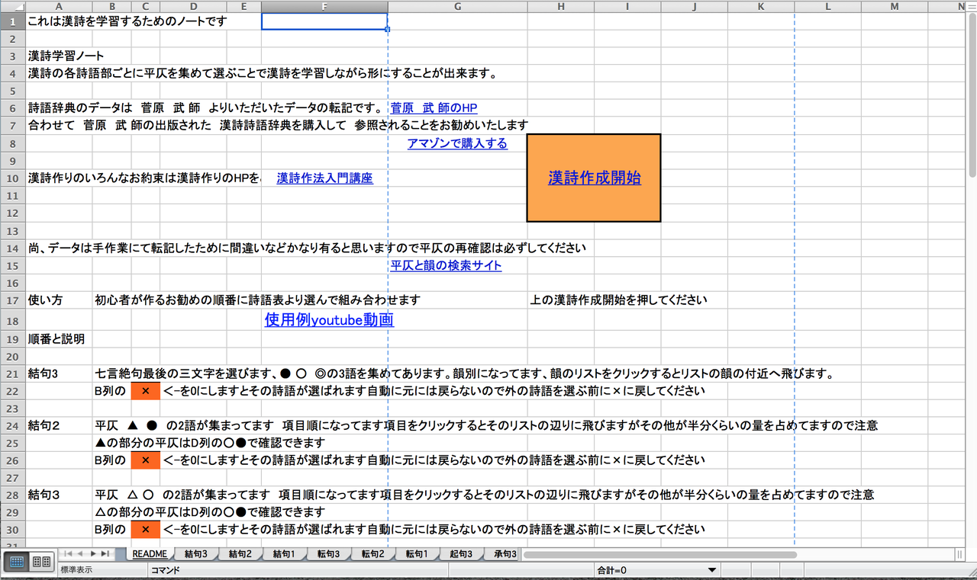
Task: Select column F header
Action: (x=324, y=6)
